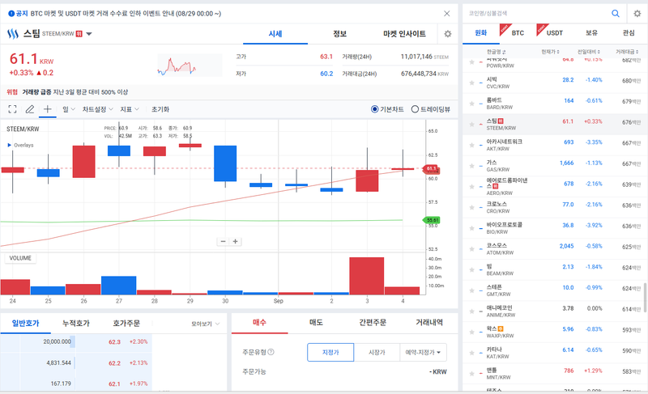Open the WAXP/KRW row

(x=555, y=333)
